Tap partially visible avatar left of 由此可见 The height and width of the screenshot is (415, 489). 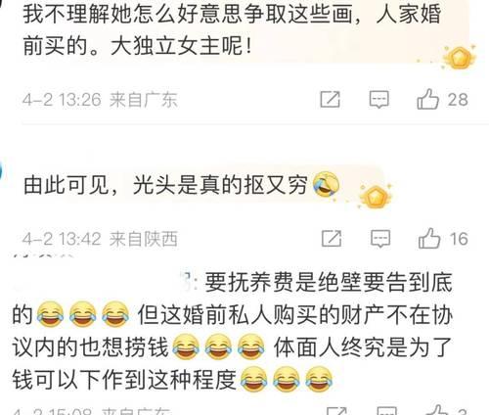point(1,168)
